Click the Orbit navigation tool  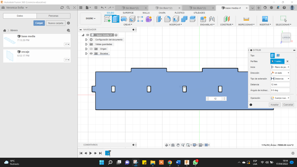(167, 145)
